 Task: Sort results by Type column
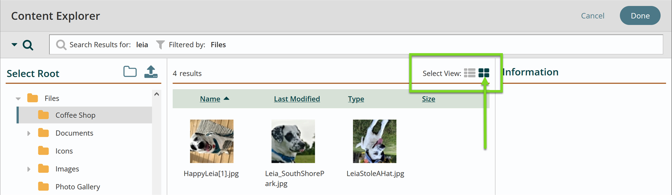coord(356,99)
